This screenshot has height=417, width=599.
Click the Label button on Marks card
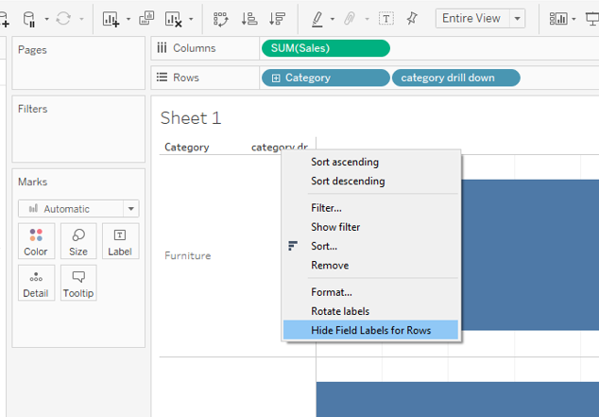tap(120, 241)
